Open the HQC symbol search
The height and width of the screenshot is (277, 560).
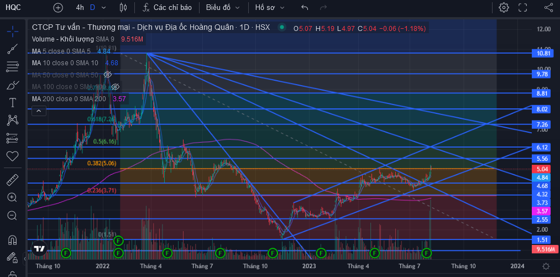pos(13,7)
